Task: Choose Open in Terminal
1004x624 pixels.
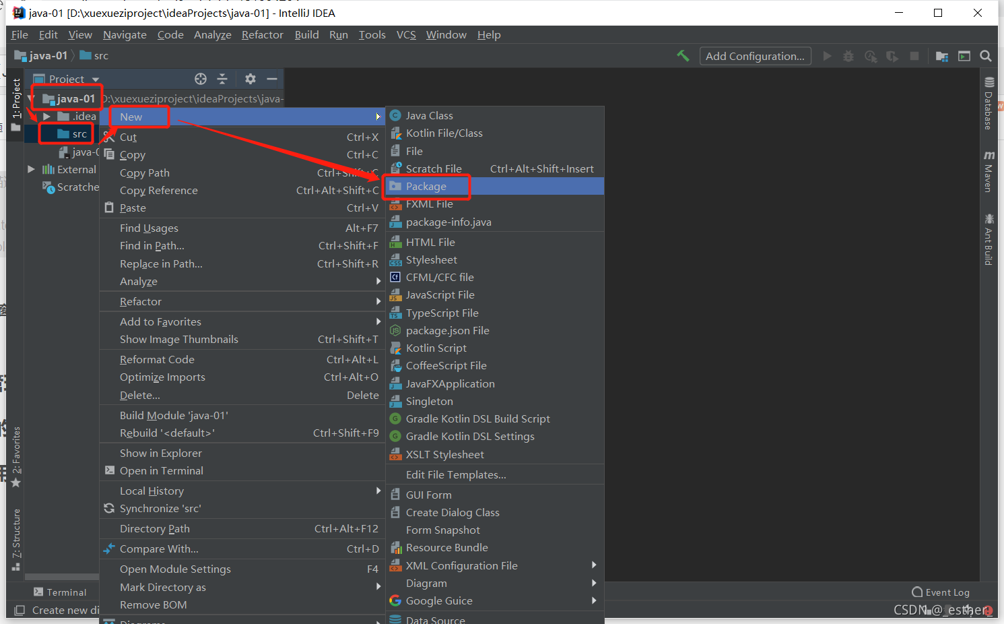Action: (242, 470)
